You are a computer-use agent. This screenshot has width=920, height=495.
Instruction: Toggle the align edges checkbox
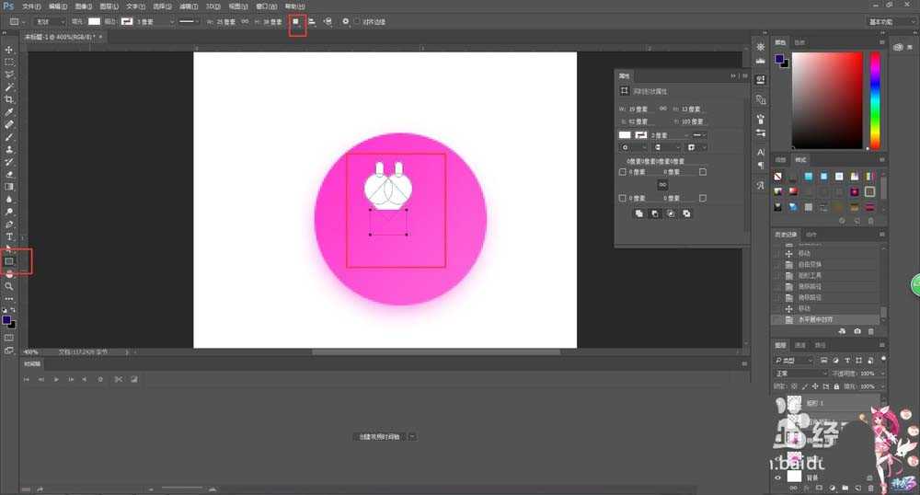click(x=357, y=21)
